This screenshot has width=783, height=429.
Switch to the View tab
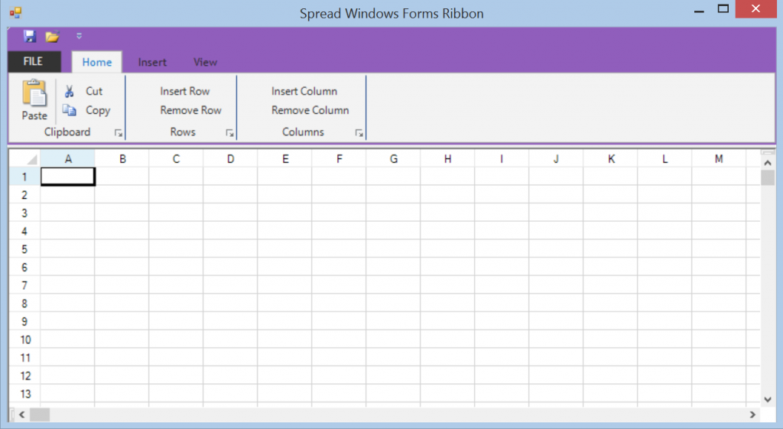pyautogui.click(x=205, y=62)
